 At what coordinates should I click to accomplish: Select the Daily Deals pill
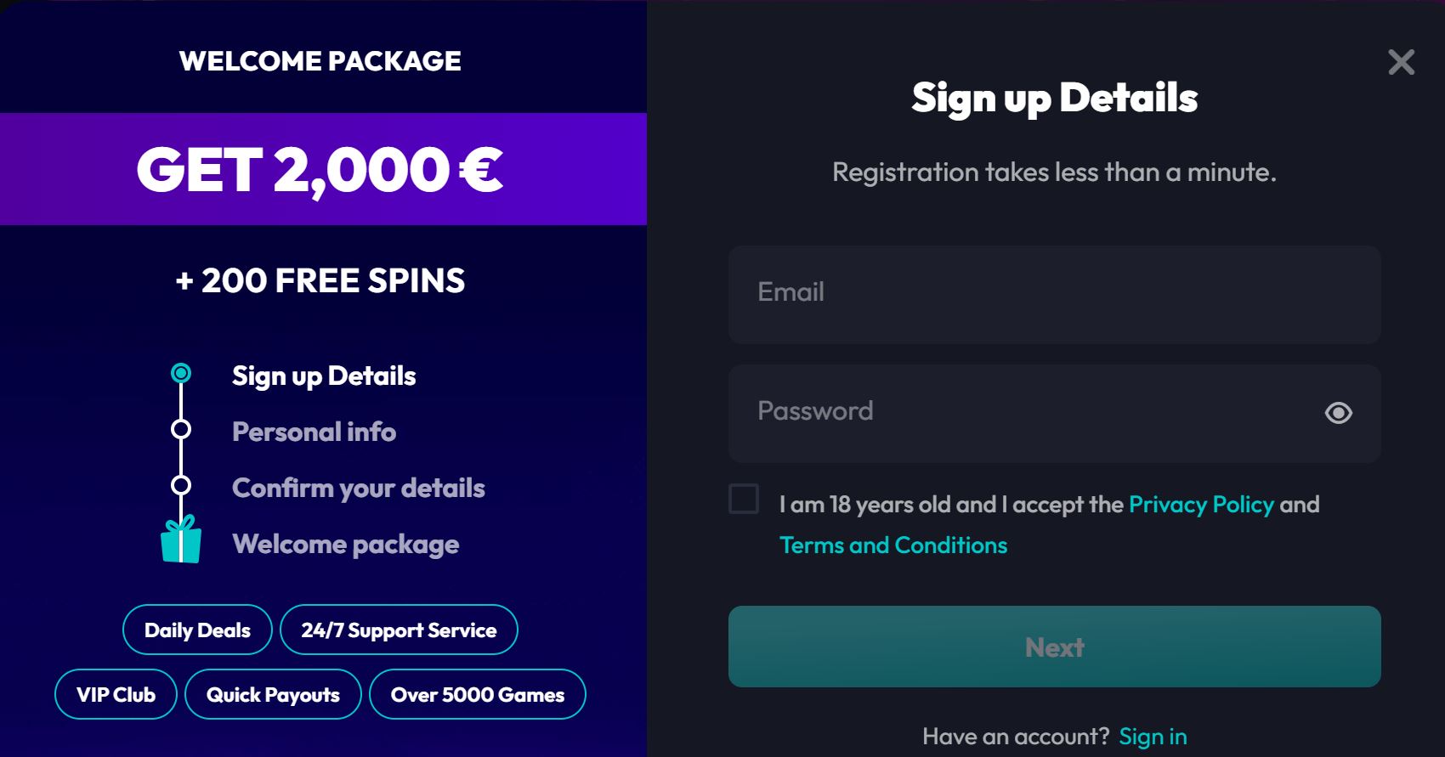coord(197,630)
